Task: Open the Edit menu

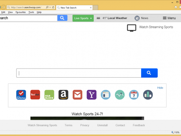Action: point(3,12)
